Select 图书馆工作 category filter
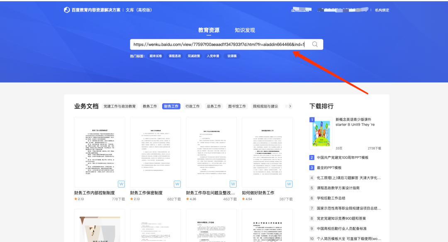The width and height of the screenshot is (448, 242). 237,106
